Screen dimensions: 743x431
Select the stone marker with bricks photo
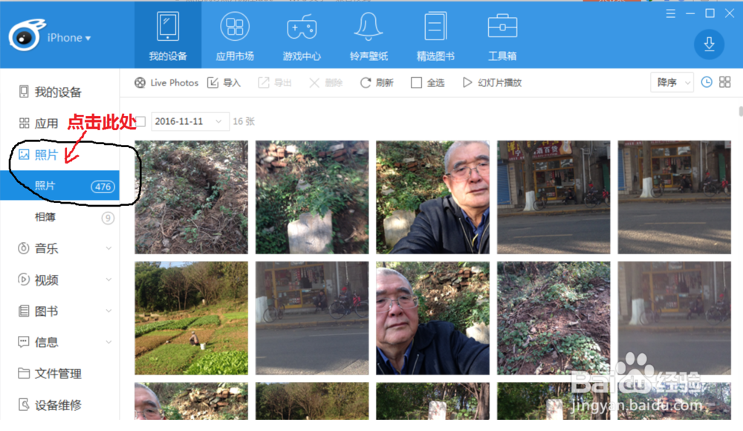pos(312,197)
